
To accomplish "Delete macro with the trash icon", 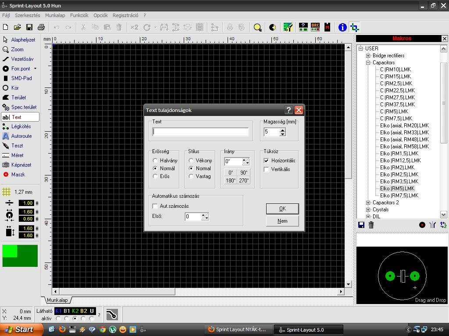I will click(371, 225).
